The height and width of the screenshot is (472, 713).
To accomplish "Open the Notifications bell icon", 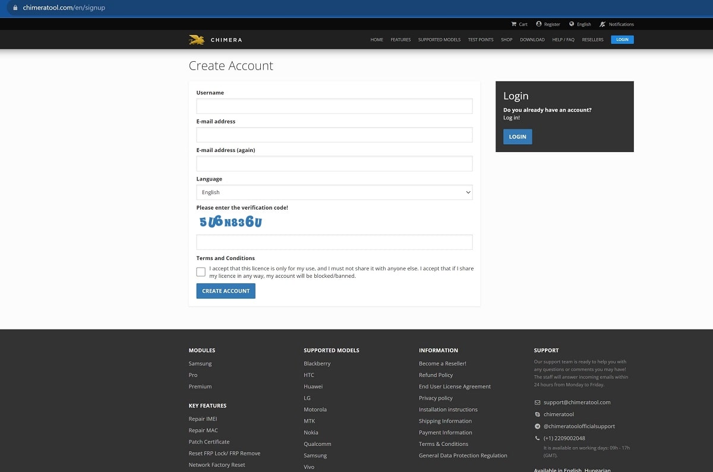I will [602, 24].
